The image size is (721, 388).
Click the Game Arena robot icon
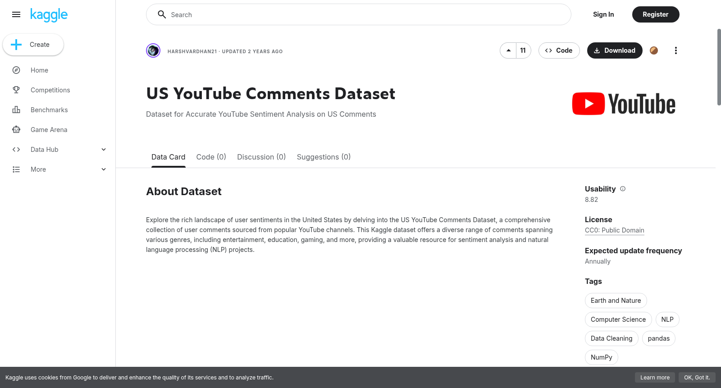(16, 130)
